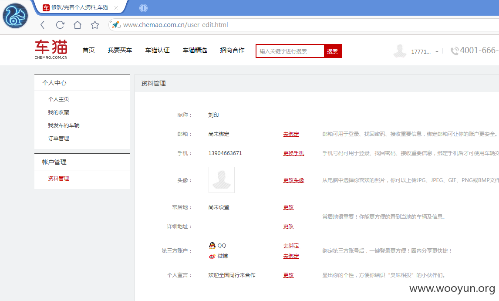The image size is (499, 301).
Task: Focus the keyword search input field
Action: (290, 51)
